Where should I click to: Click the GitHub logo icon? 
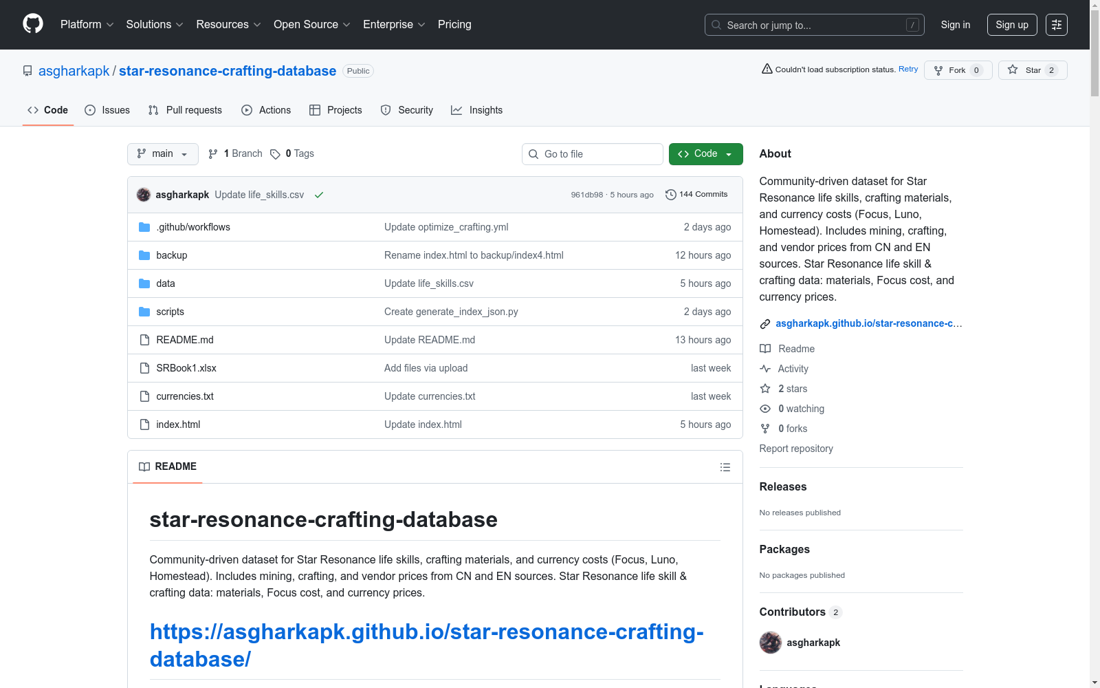click(33, 24)
